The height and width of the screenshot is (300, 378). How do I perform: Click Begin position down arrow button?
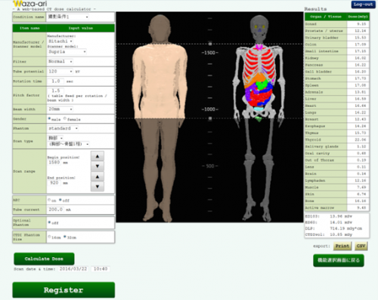click(x=98, y=166)
